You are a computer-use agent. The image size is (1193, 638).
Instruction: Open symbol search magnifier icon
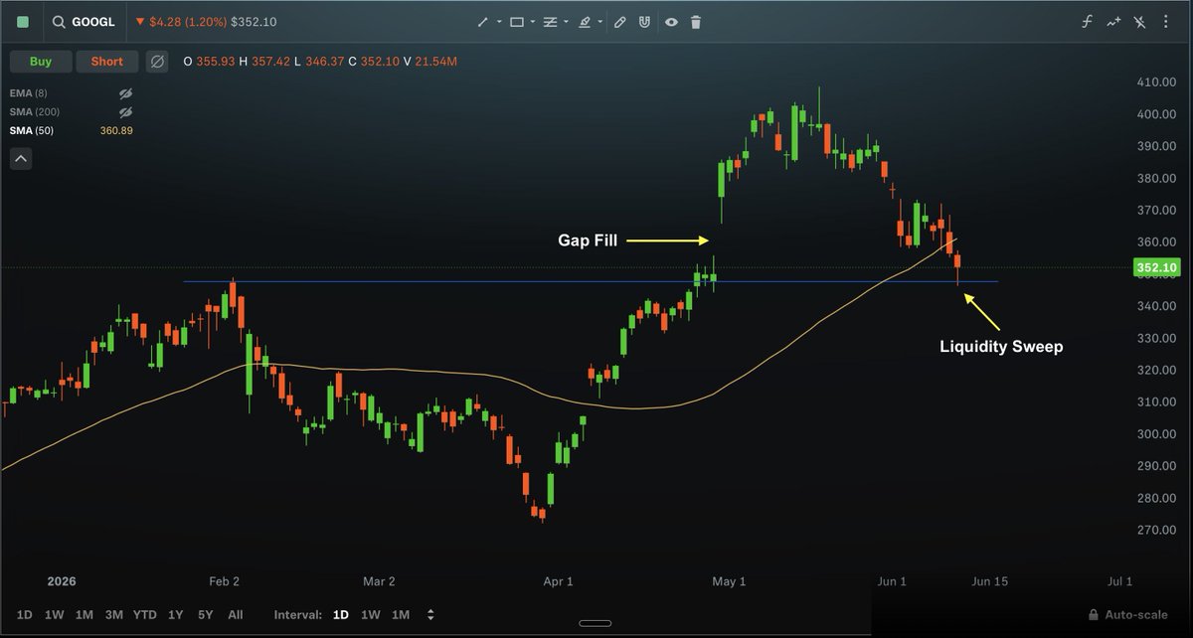pyautogui.click(x=60, y=22)
